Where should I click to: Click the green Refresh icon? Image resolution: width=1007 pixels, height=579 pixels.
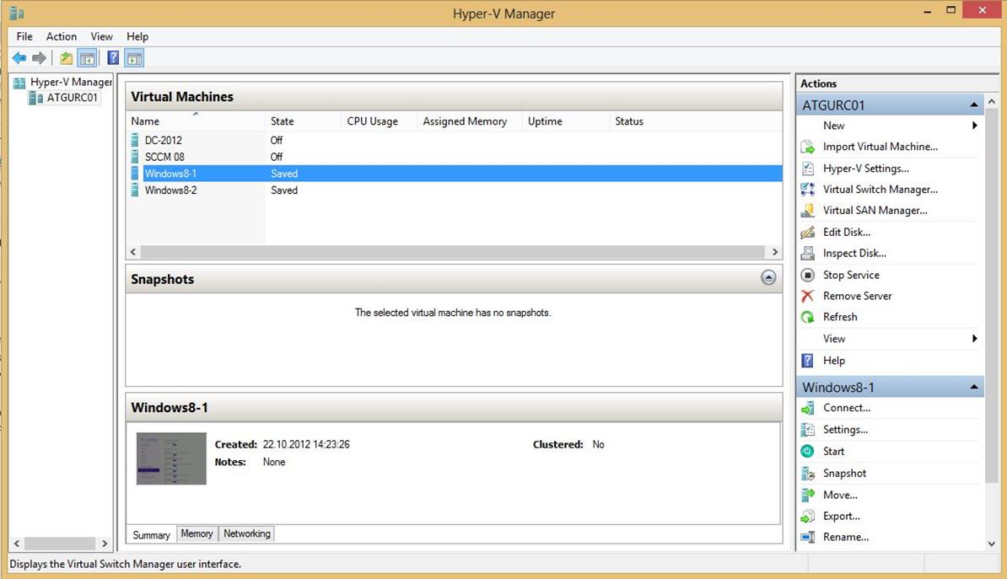[x=807, y=317]
